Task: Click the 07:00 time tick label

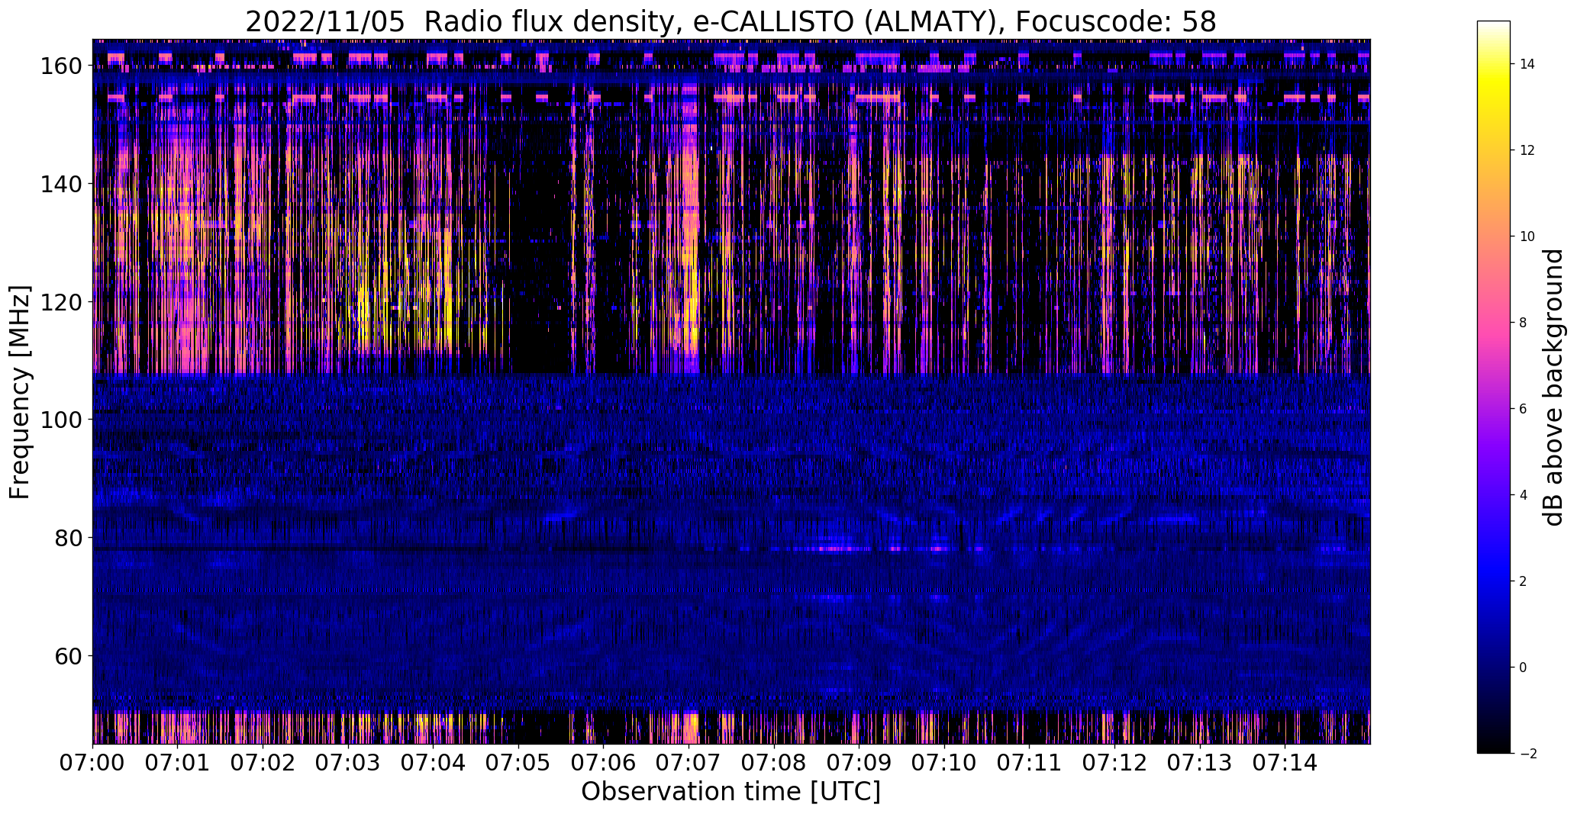Action: tap(93, 763)
